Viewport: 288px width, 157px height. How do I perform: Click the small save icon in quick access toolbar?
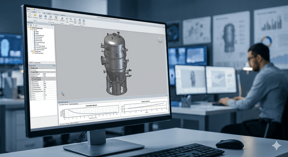pyautogui.click(x=34, y=9)
